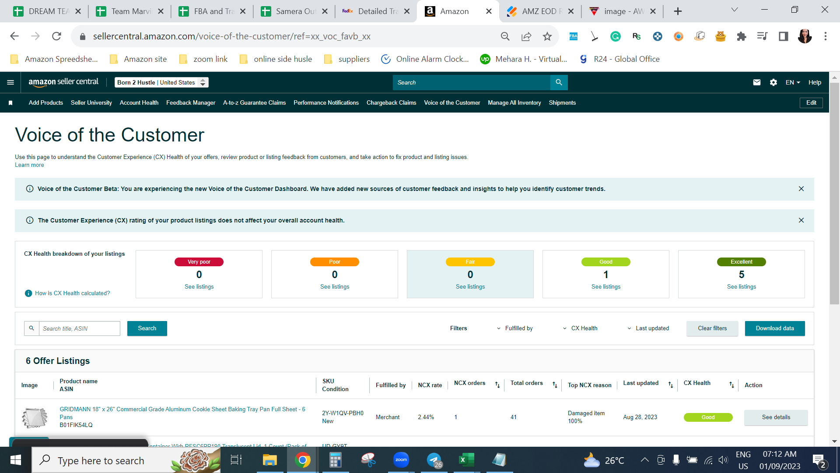Open GRIDMANN Cookie Sheet product link

(182, 413)
